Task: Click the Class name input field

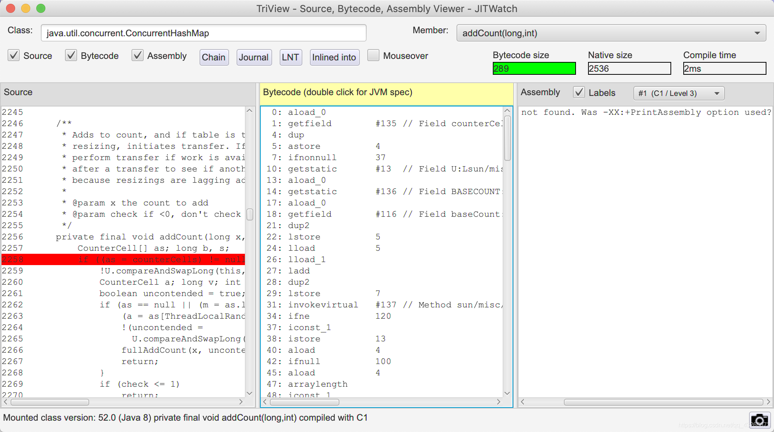Action: (203, 33)
